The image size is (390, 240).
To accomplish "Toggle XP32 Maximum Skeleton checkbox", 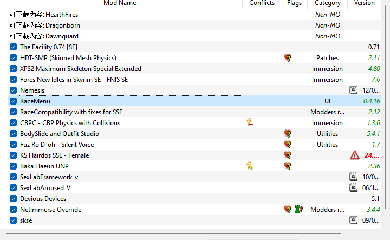I will pos(13,69).
